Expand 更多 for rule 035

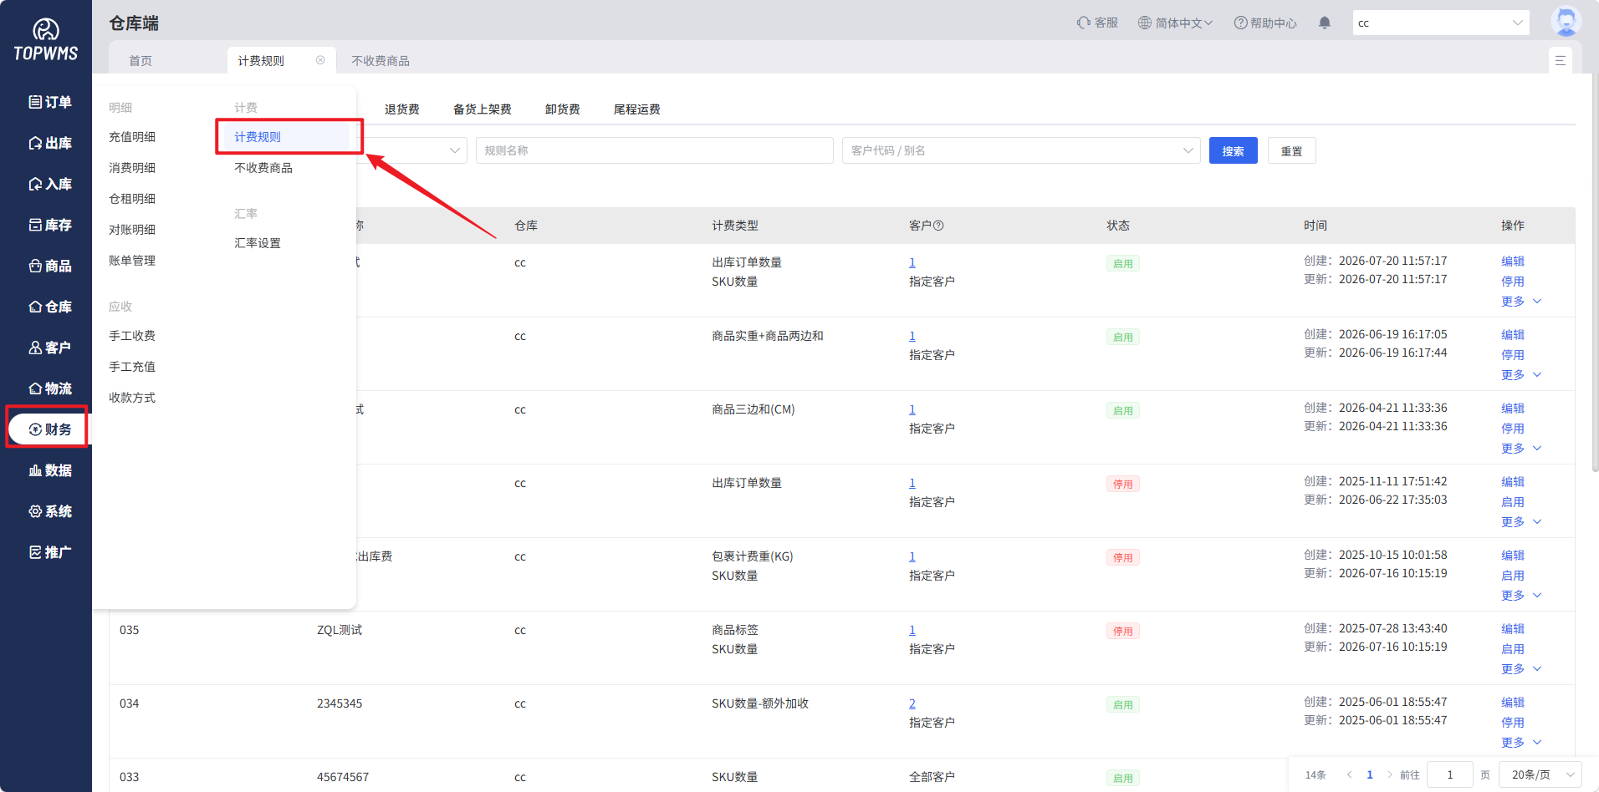(1521, 668)
